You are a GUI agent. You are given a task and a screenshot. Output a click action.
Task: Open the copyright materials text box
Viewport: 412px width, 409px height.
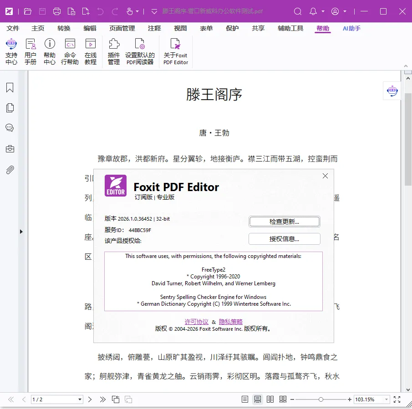click(214, 281)
